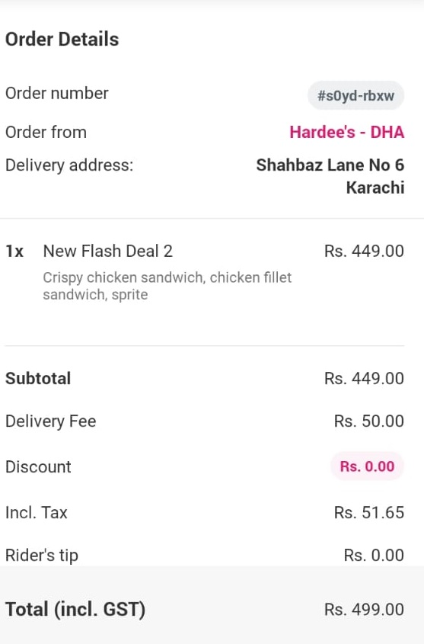Image resolution: width=424 pixels, height=644 pixels.
Task: Tap the Delivery Fee label
Action: (x=51, y=421)
